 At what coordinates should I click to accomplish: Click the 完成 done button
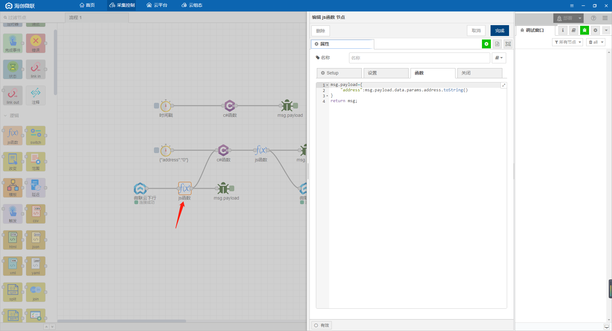[x=500, y=31]
